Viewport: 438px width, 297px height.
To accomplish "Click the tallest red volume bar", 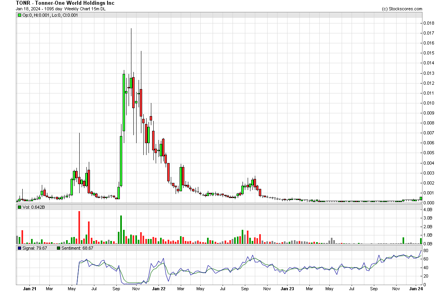I will (79, 227).
